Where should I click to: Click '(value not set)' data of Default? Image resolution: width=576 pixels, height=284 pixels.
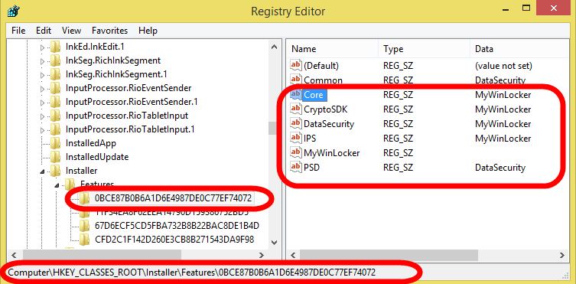pos(503,66)
